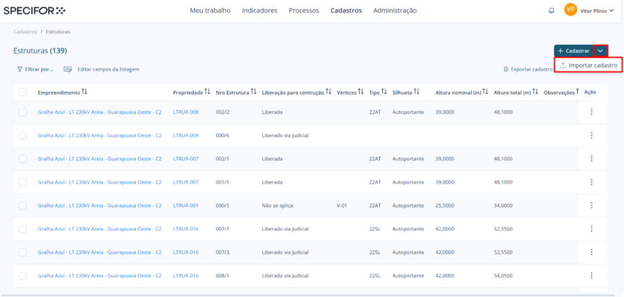
Task: Click 22SL type in row 007/1
Action: click(x=375, y=229)
